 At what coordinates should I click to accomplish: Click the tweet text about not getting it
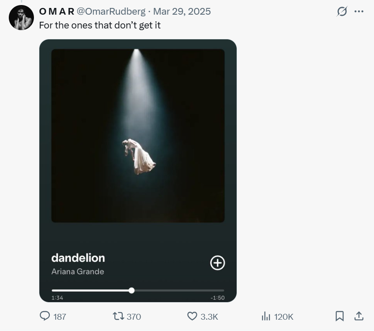coord(100,25)
